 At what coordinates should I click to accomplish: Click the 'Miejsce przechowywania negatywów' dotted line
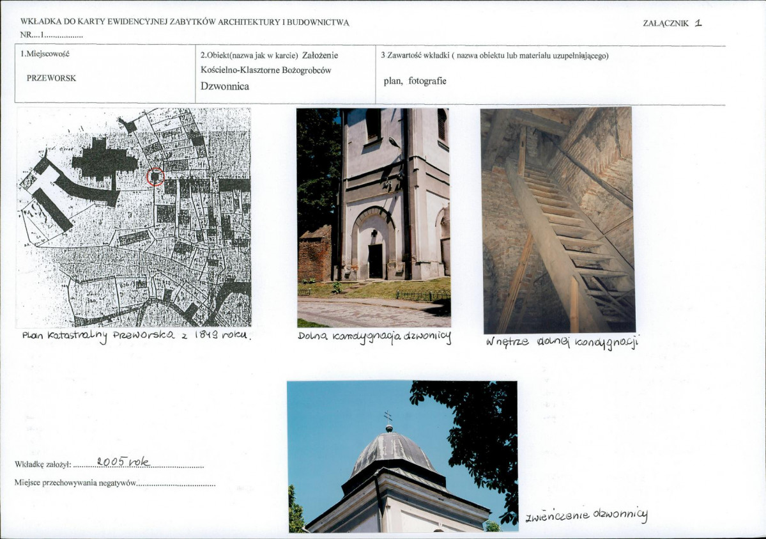tap(176, 485)
